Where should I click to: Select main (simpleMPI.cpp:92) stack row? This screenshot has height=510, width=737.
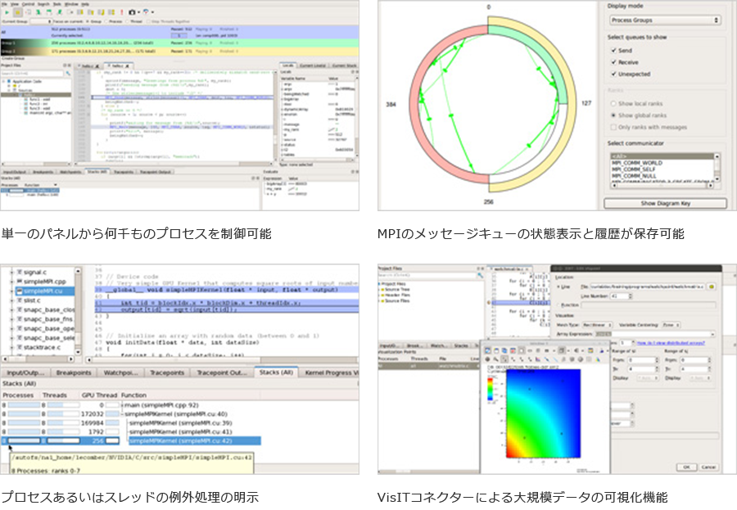[x=161, y=404]
